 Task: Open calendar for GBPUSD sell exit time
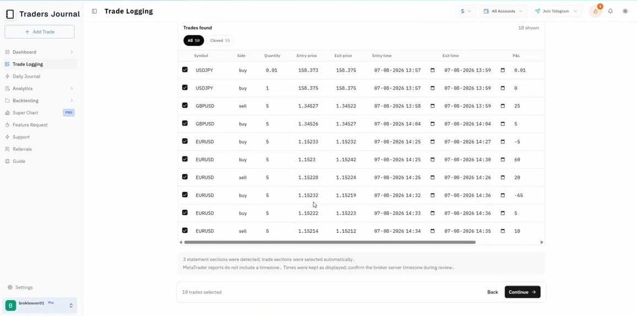pos(503,106)
